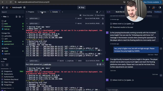Create a new file in Files
Screen dimensions: 163x91
(x=17, y=17)
